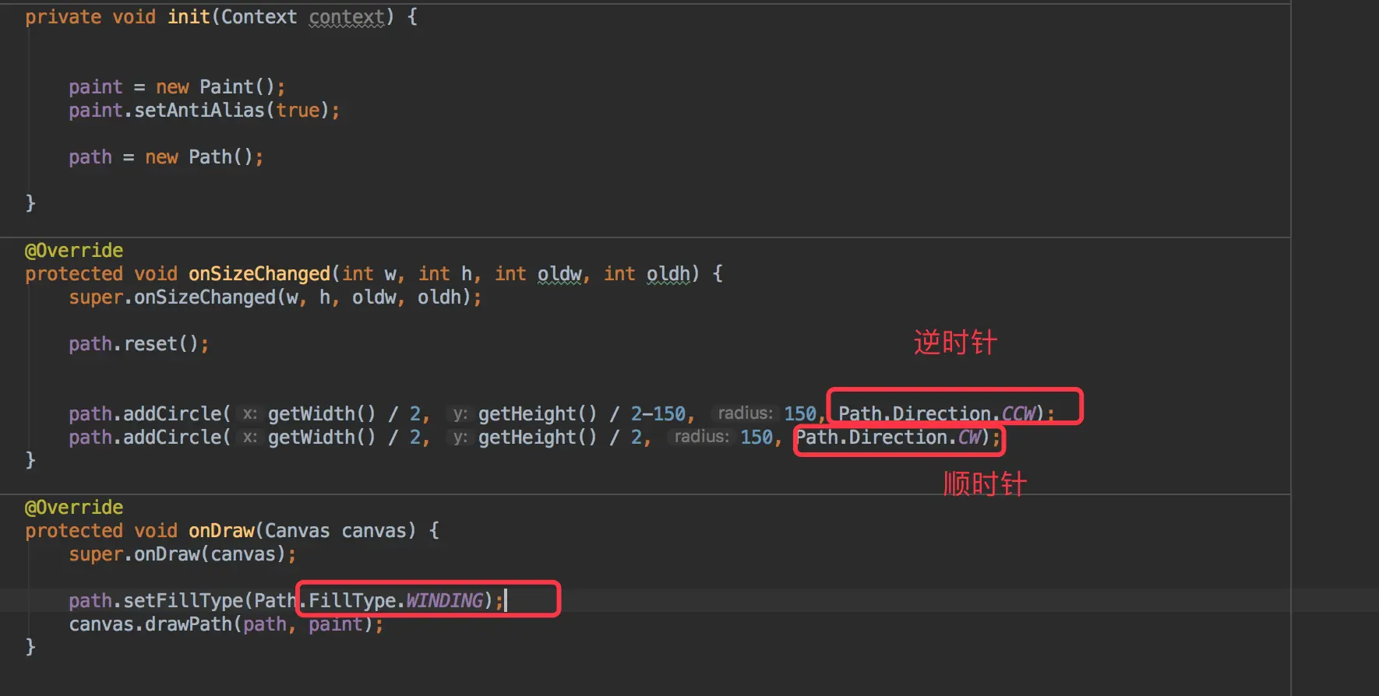The image size is (1379, 696).
Task: Click the onSizeChanged method name
Action: [259, 273]
